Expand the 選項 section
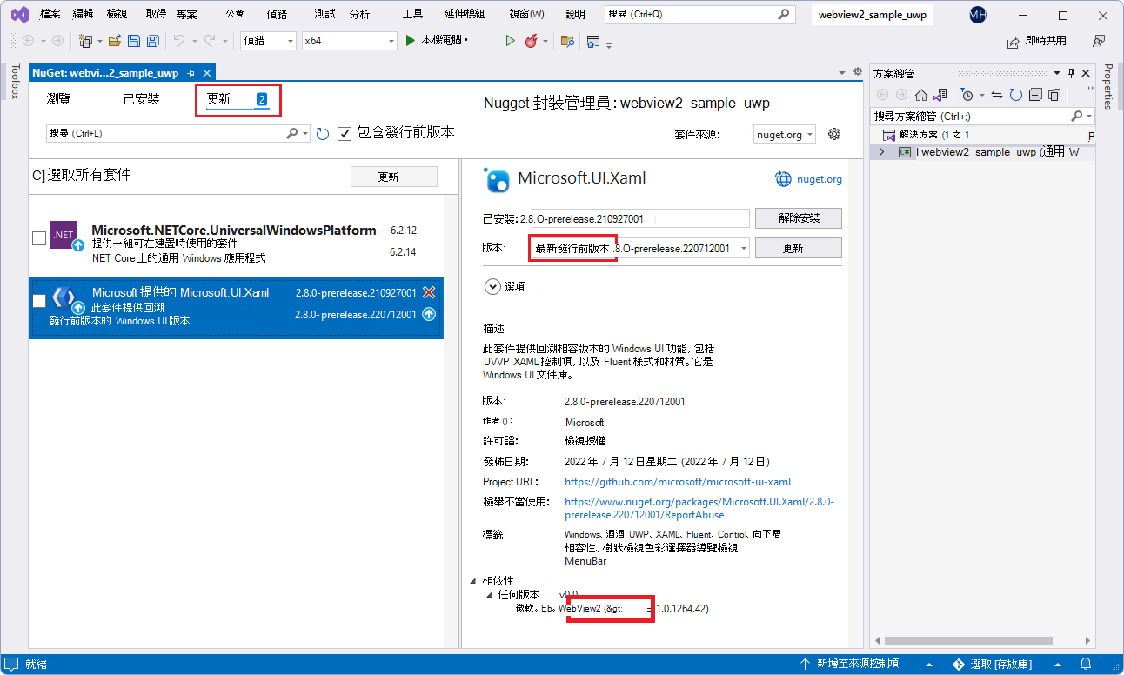 (x=493, y=285)
